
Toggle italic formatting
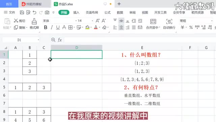point(52,27)
